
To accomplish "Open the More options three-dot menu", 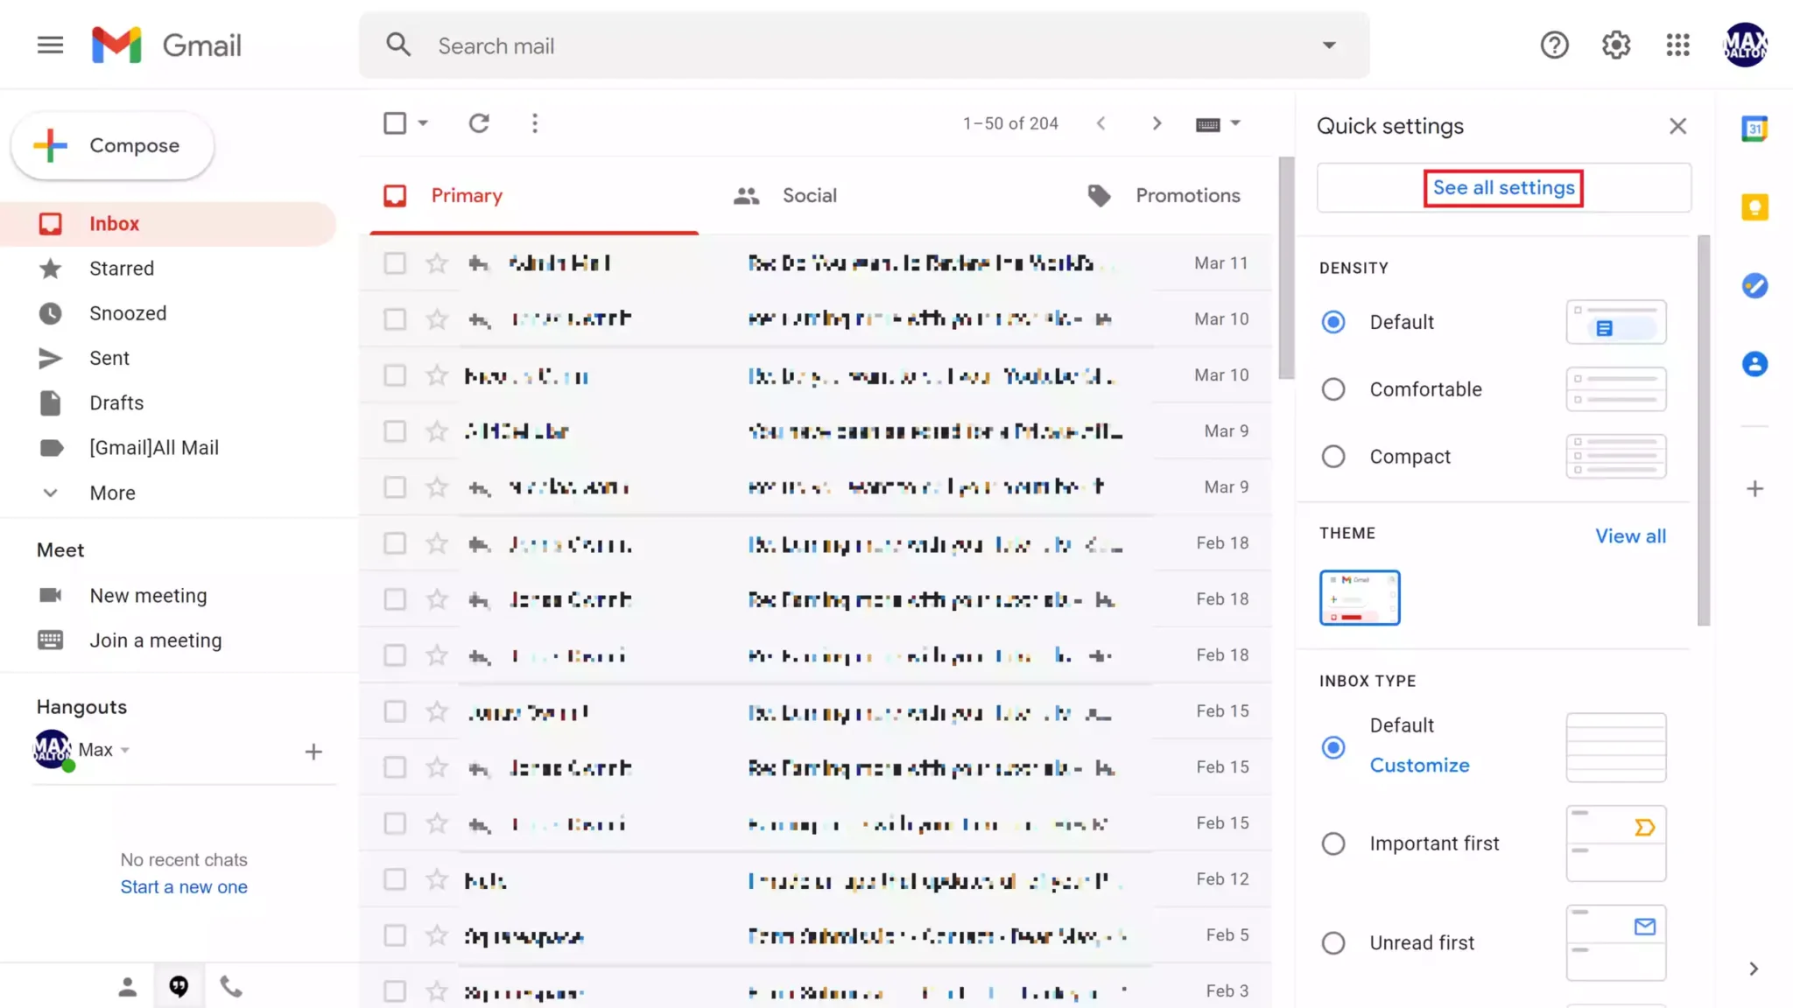I will 535,123.
